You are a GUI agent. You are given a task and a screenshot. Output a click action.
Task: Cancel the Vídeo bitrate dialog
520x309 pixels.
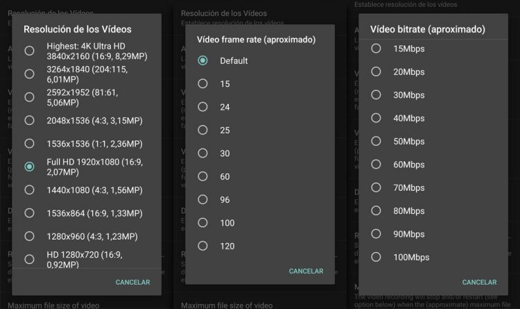pos(479,282)
